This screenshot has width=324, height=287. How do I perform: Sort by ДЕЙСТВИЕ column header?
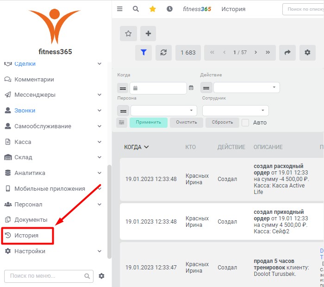(231, 147)
